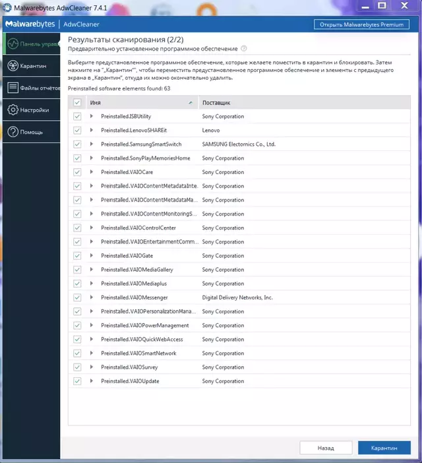Click the Malwarebytes logo in header
Image resolution: width=422 pixels, height=463 pixels.
click(x=30, y=24)
